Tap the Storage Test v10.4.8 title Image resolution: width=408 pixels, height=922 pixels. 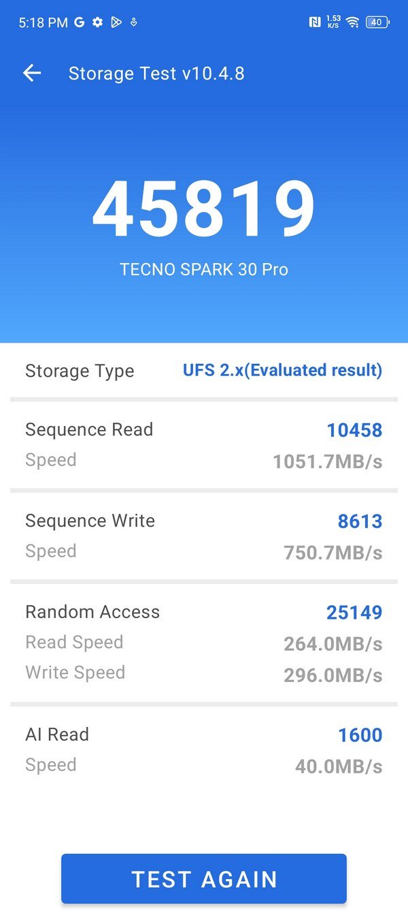[156, 74]
